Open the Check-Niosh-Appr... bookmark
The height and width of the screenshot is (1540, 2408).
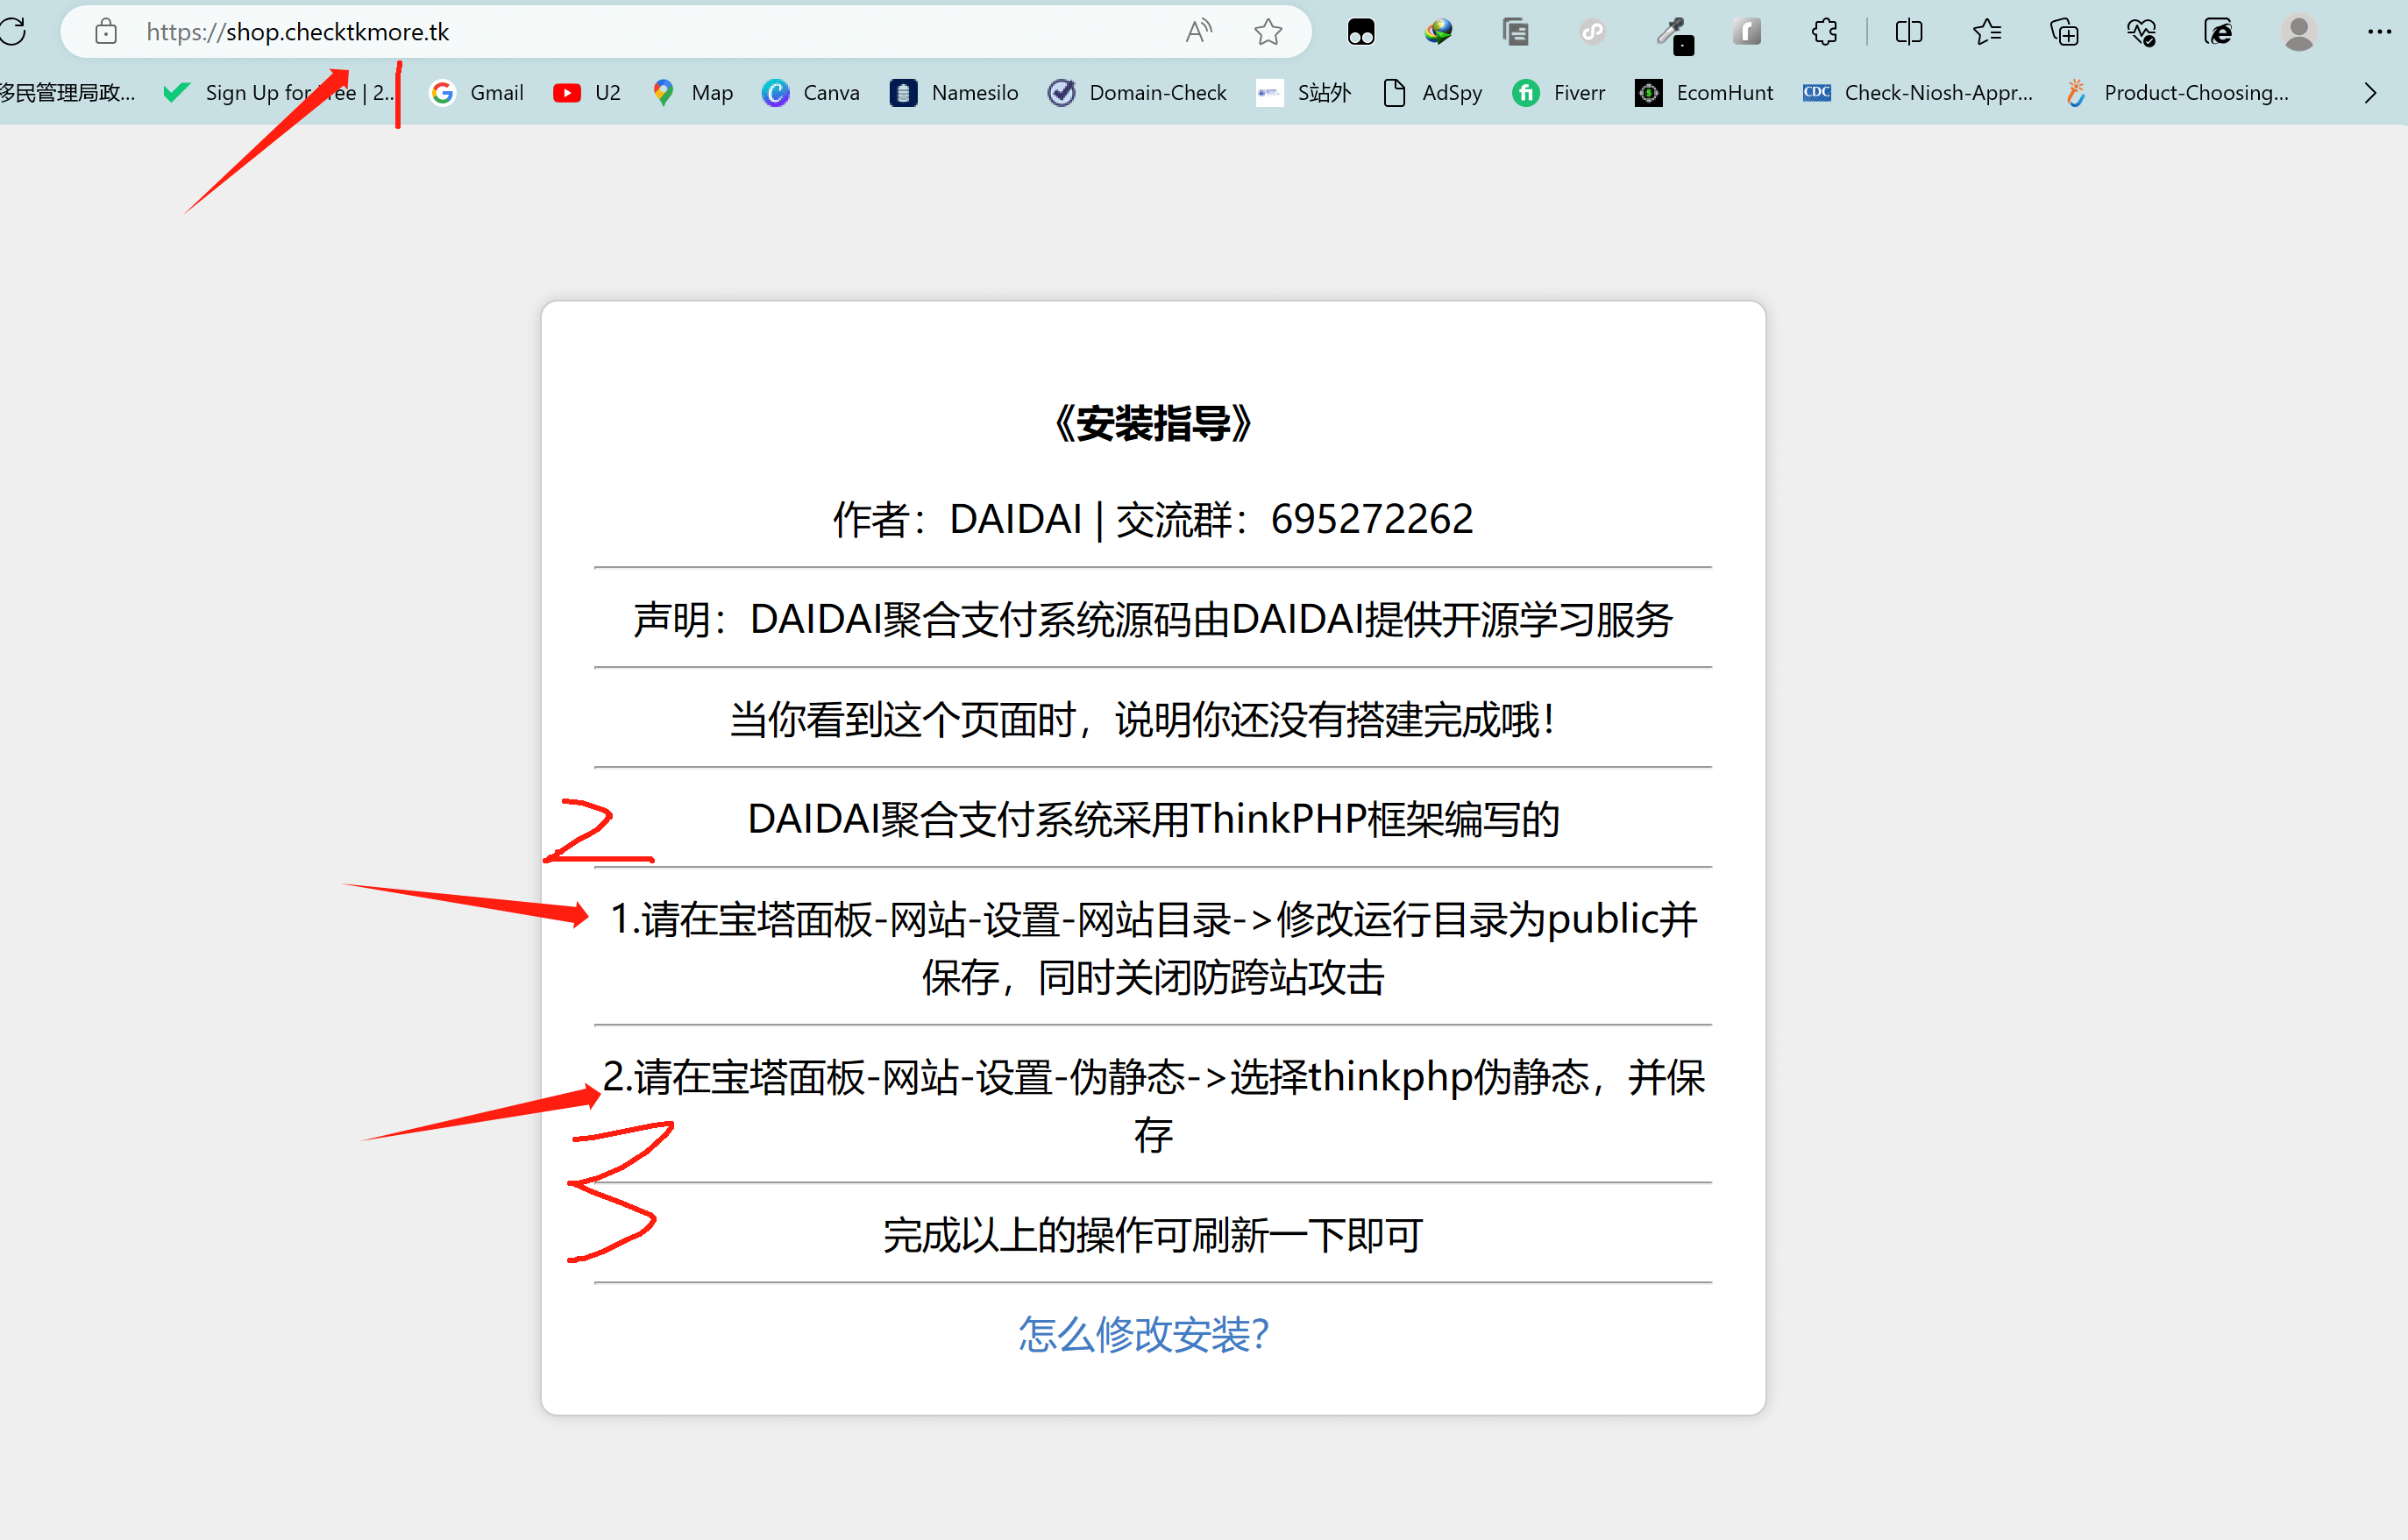[x=1917, y=93]
